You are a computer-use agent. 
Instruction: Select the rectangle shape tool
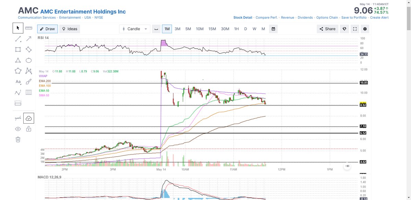point(18,50)
